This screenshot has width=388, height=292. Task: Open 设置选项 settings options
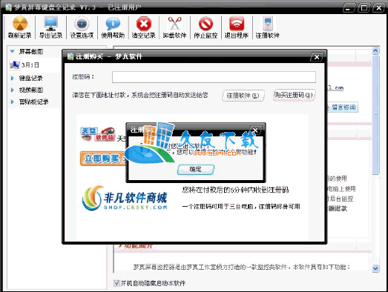82,27
